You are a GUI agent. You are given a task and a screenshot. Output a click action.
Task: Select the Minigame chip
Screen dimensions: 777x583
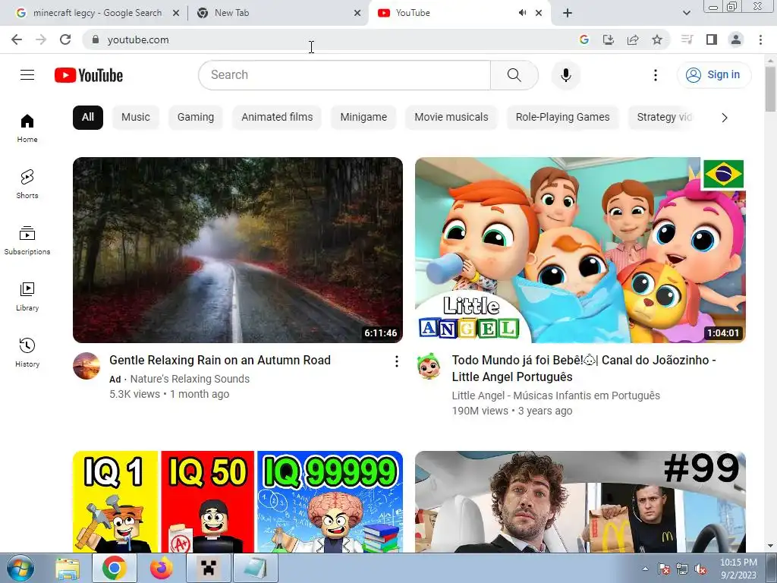click(x=363, y=118)
